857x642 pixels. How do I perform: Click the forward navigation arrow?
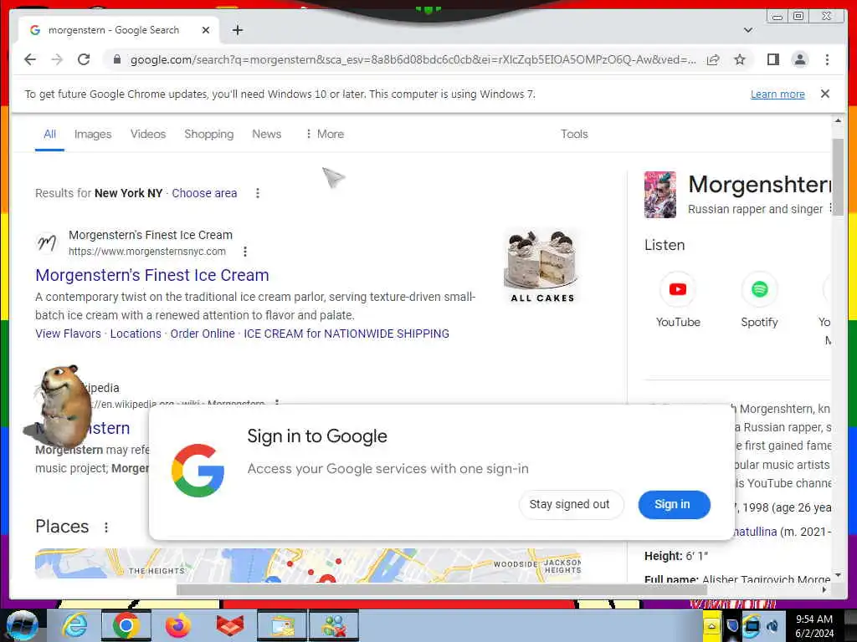(x=57, y=59)
